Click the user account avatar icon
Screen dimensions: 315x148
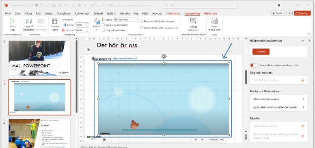(x=278, y=5)
